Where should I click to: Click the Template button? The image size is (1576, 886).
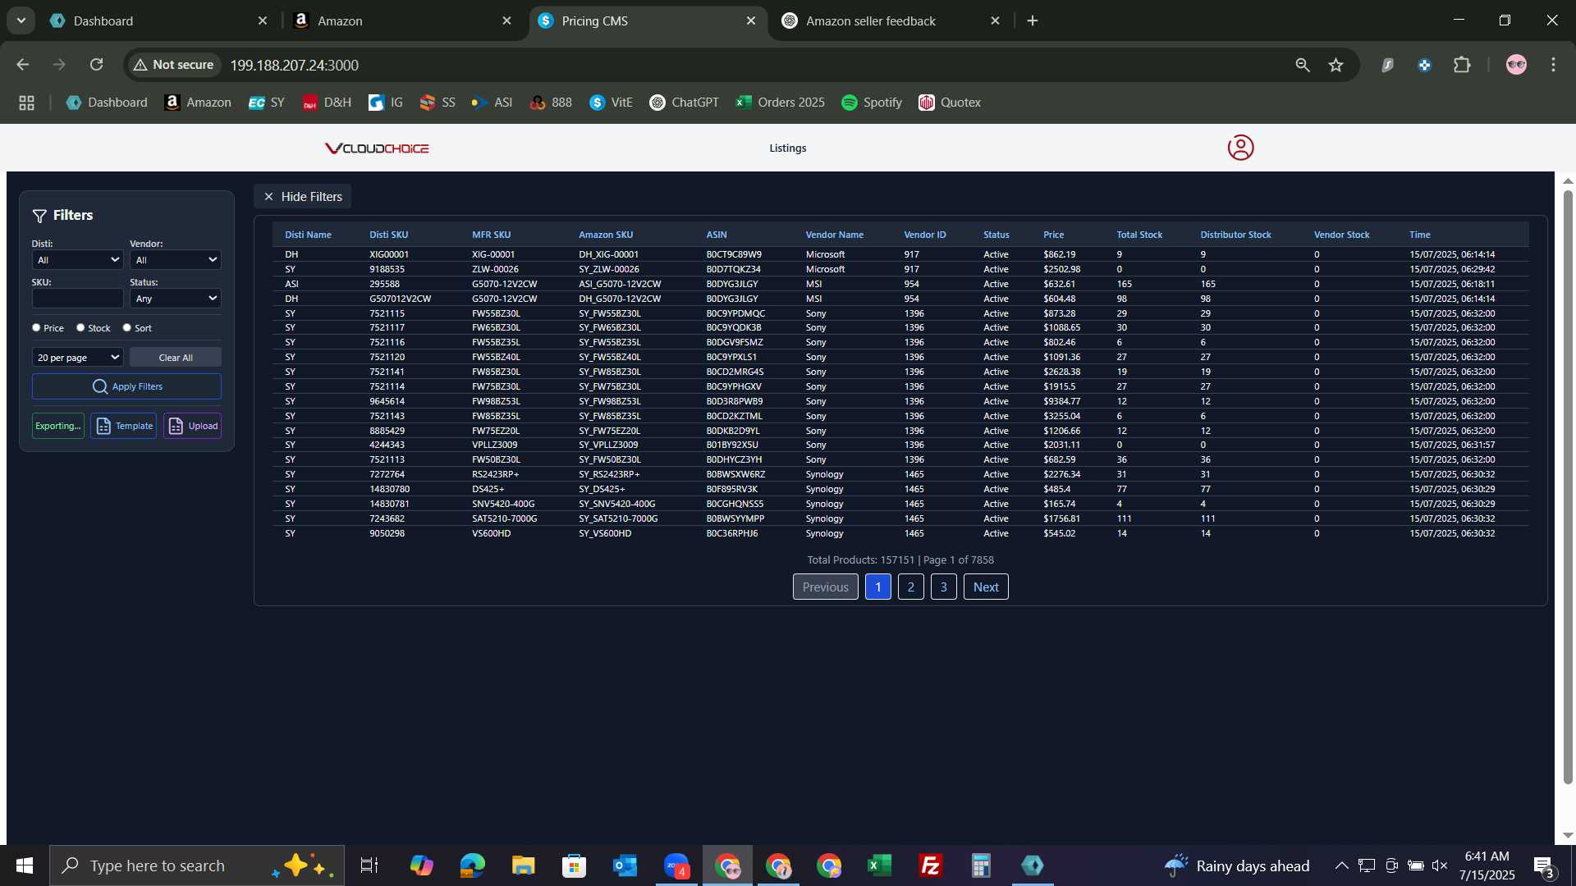[x=124, y=426]
